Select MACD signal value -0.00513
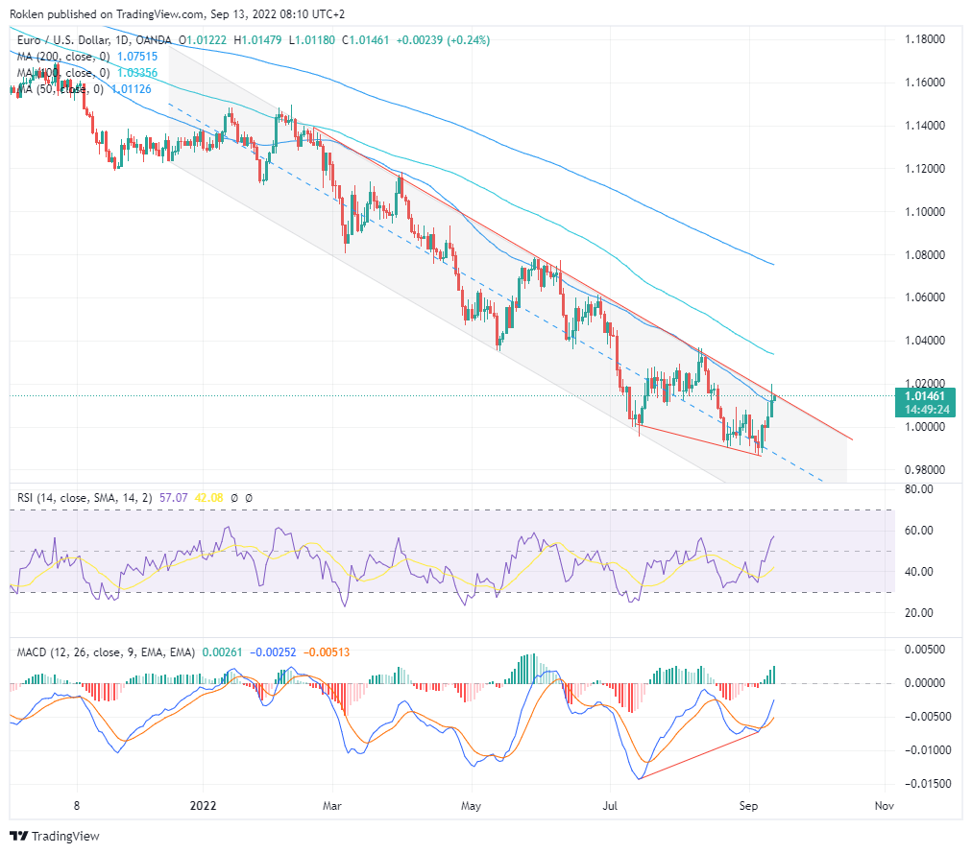This screenshot has height=853, width=972. click(327, 652)
